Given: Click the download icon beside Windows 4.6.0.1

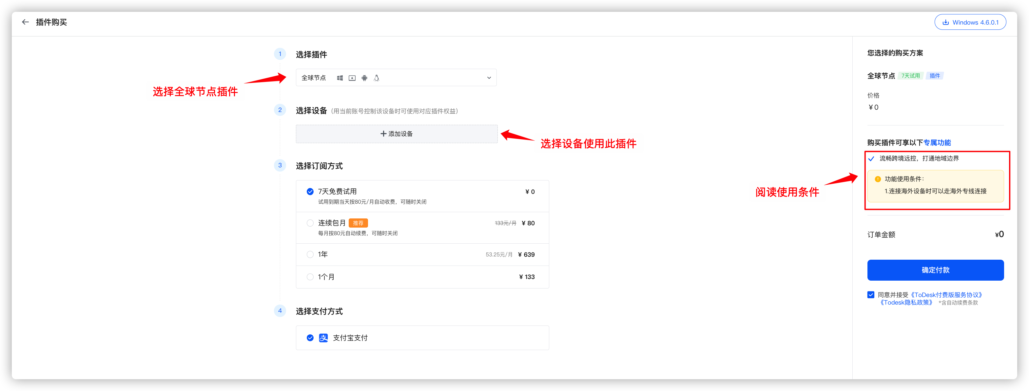Looking at the screenshot, I should click(945, 22).
